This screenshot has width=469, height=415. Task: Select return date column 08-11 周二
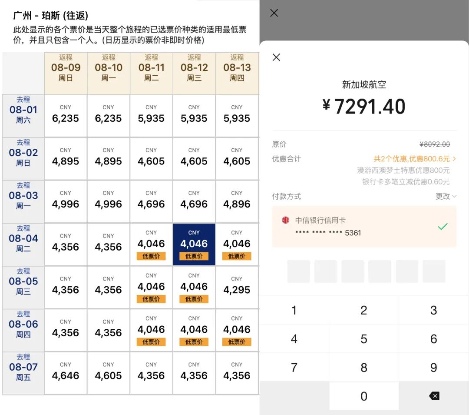coord(152,74)
